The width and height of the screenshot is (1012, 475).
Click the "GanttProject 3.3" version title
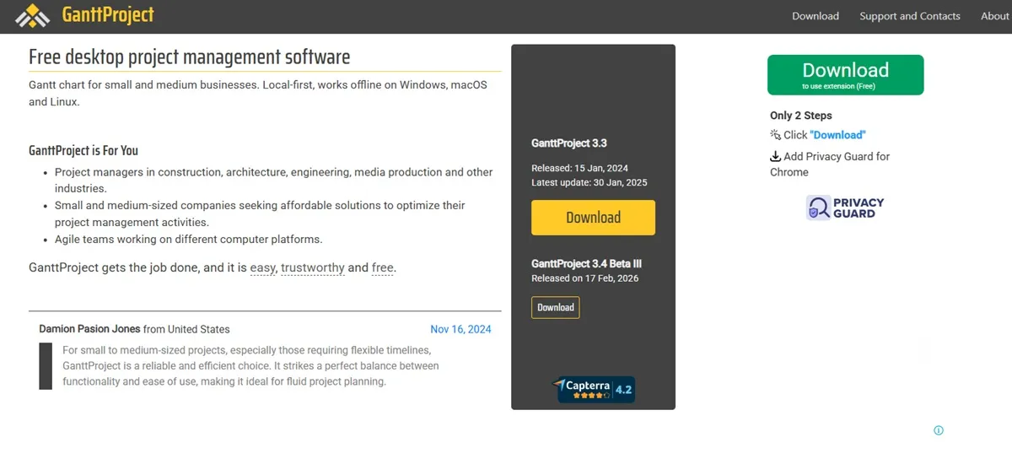[x=569, y=143]
